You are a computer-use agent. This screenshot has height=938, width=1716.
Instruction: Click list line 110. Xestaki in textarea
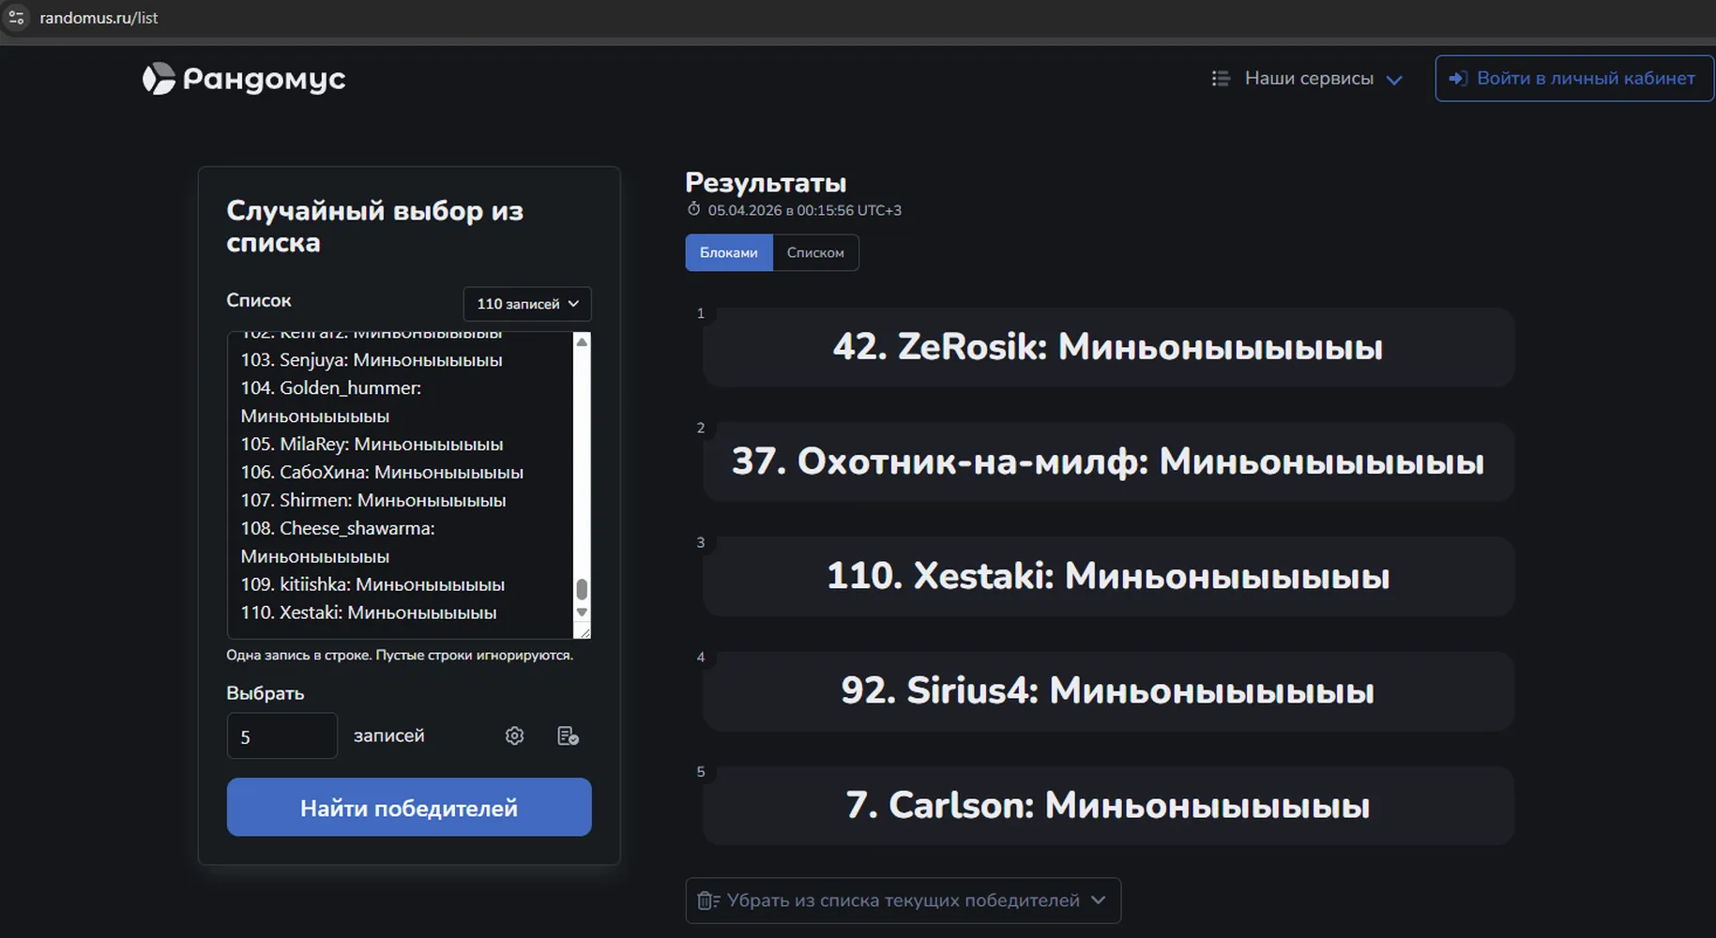(x=369, y=613)
